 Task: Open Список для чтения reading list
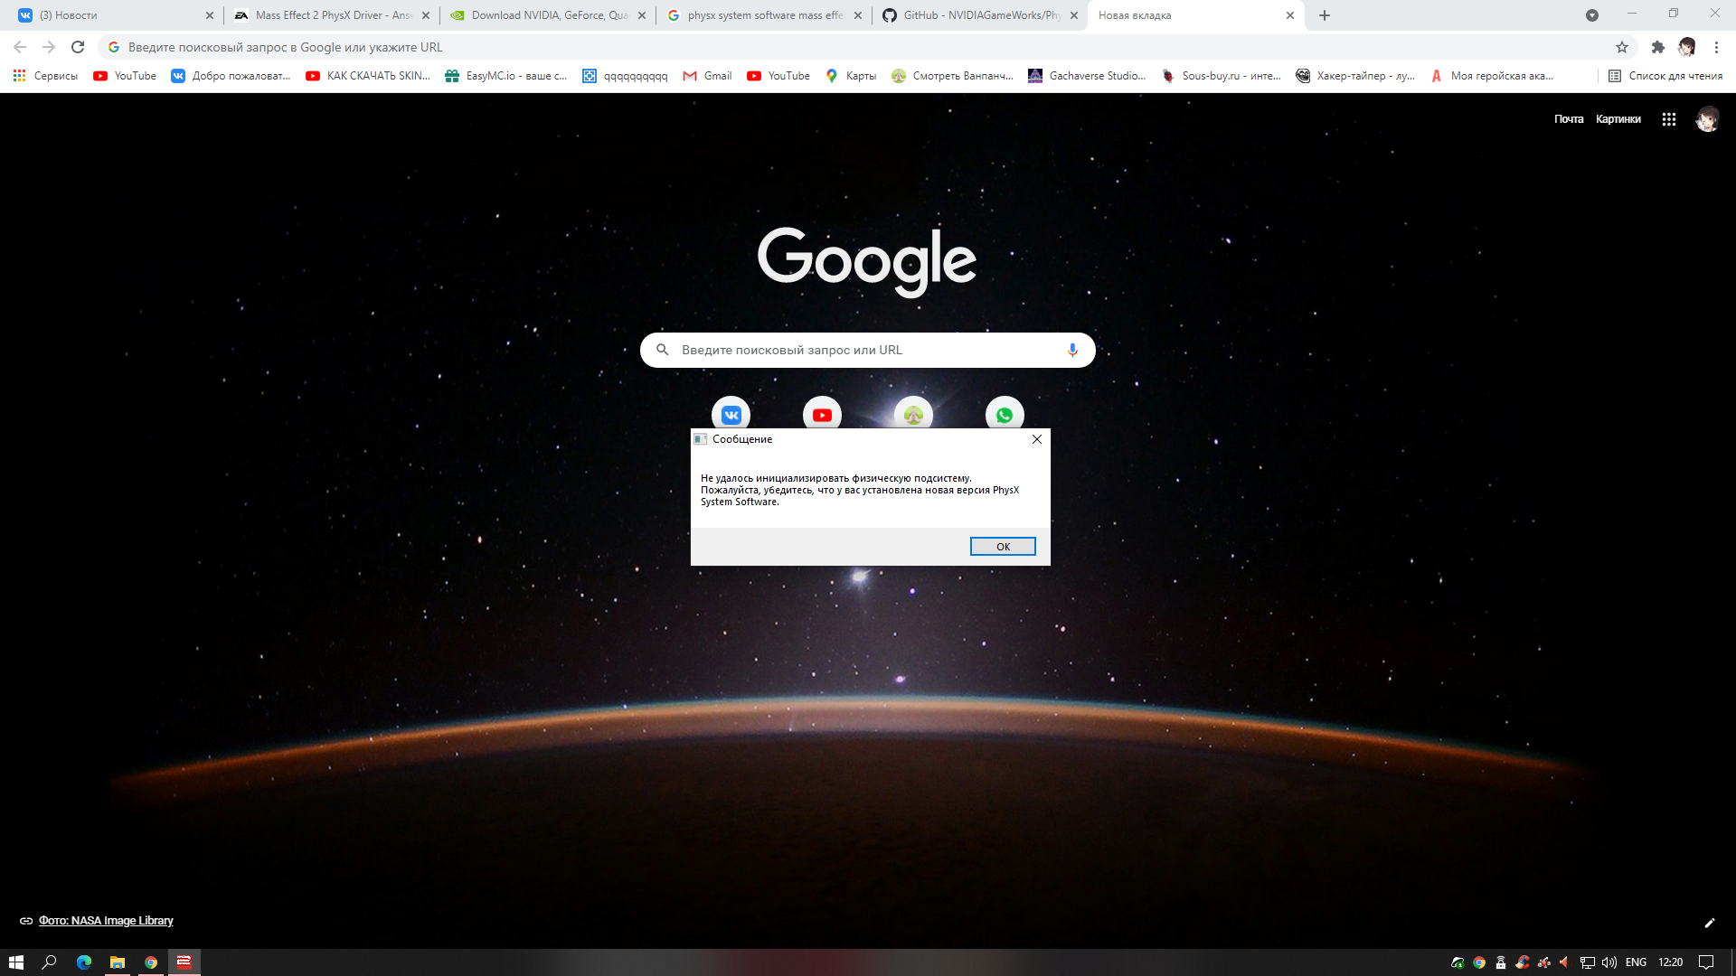1665,76
